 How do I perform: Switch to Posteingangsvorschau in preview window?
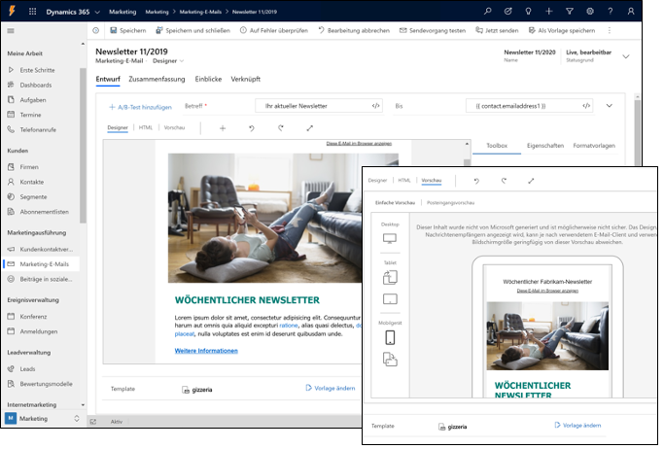[450, 203]
